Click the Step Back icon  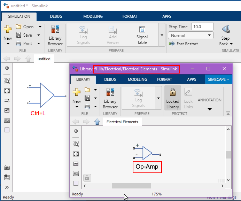[x=225, y=35]
